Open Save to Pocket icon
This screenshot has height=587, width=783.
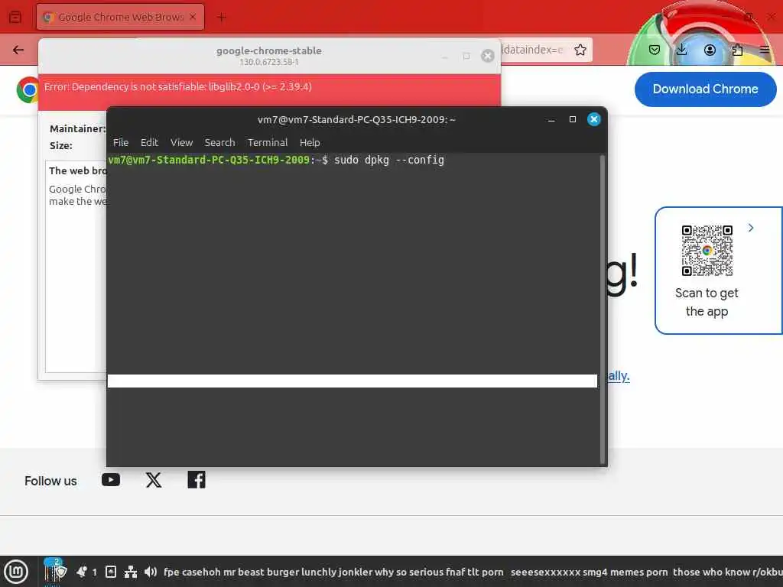[x=655, y=50]
